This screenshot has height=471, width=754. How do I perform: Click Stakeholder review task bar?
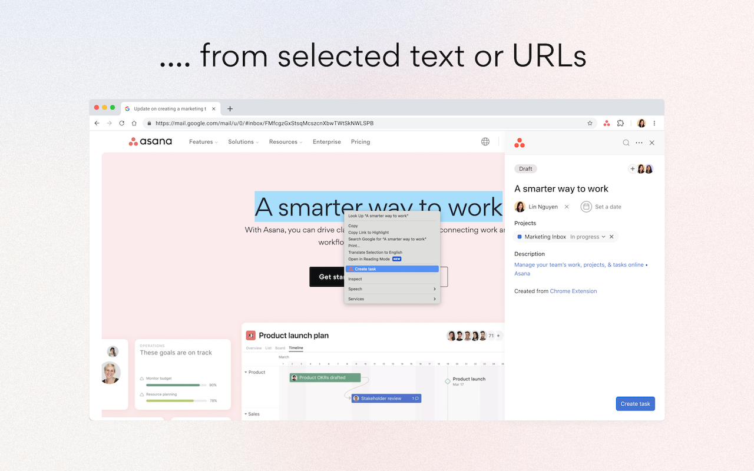(386, 399)
